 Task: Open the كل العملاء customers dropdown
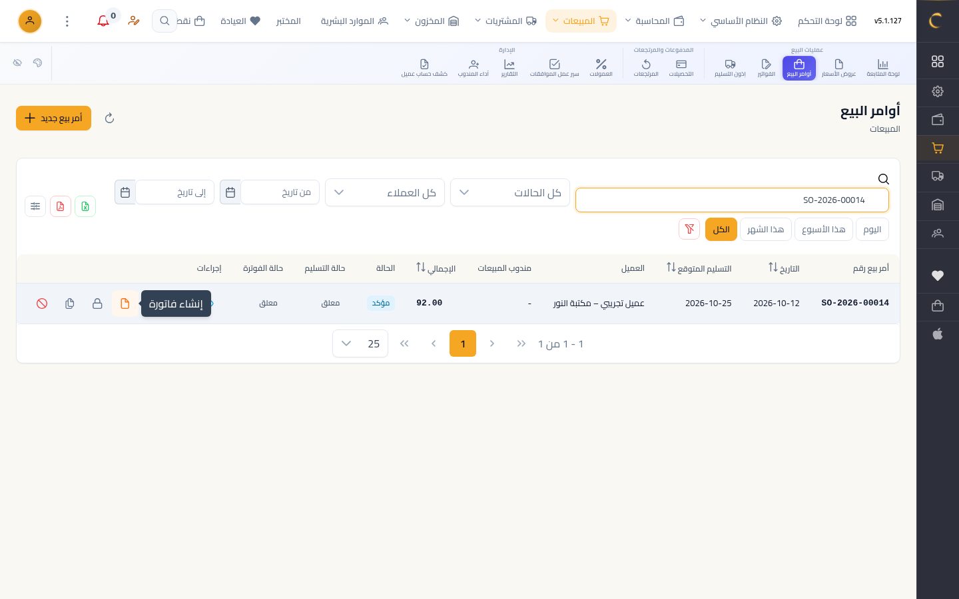click(x=385, y=192)
